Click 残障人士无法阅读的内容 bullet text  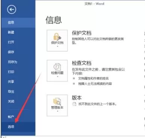tap(95, 84)
